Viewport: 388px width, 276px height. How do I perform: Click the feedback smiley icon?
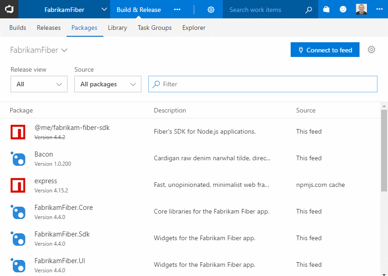pyautogui.click(x=343, y=9)
